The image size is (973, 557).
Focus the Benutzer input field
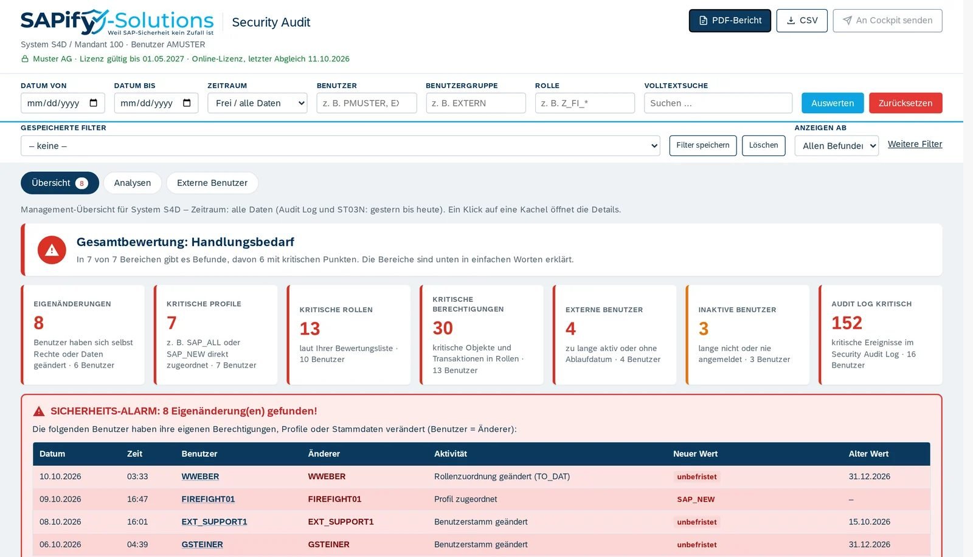pyautogui.click(x=367, y=103)
